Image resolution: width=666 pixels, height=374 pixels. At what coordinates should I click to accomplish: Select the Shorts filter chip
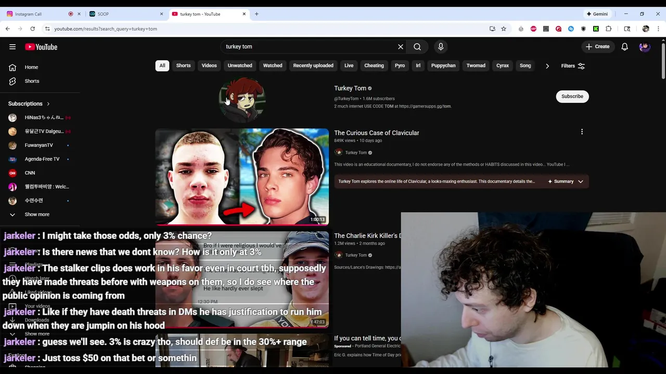click(183, 65)
